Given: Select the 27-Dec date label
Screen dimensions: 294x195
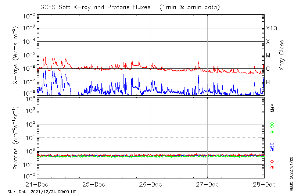Looking at the screenshot, I should tap(207, 184).
